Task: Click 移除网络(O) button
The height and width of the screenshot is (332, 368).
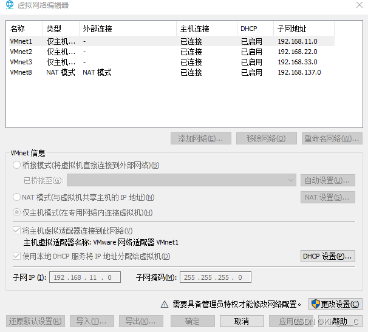Action: [x=267, y=138]
